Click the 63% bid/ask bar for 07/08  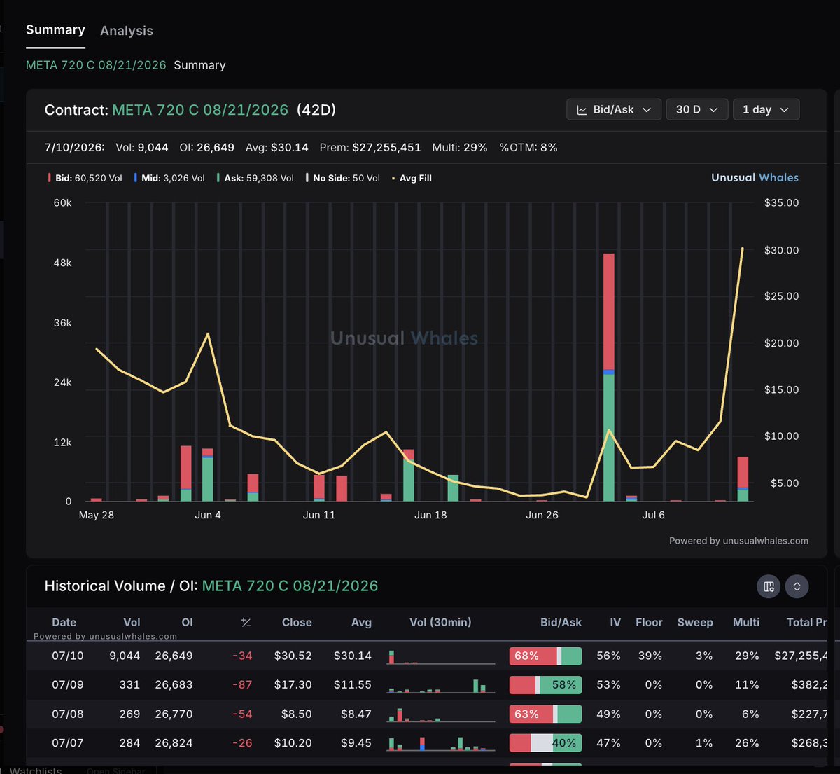pyautogui.click(x=545, y=714)
